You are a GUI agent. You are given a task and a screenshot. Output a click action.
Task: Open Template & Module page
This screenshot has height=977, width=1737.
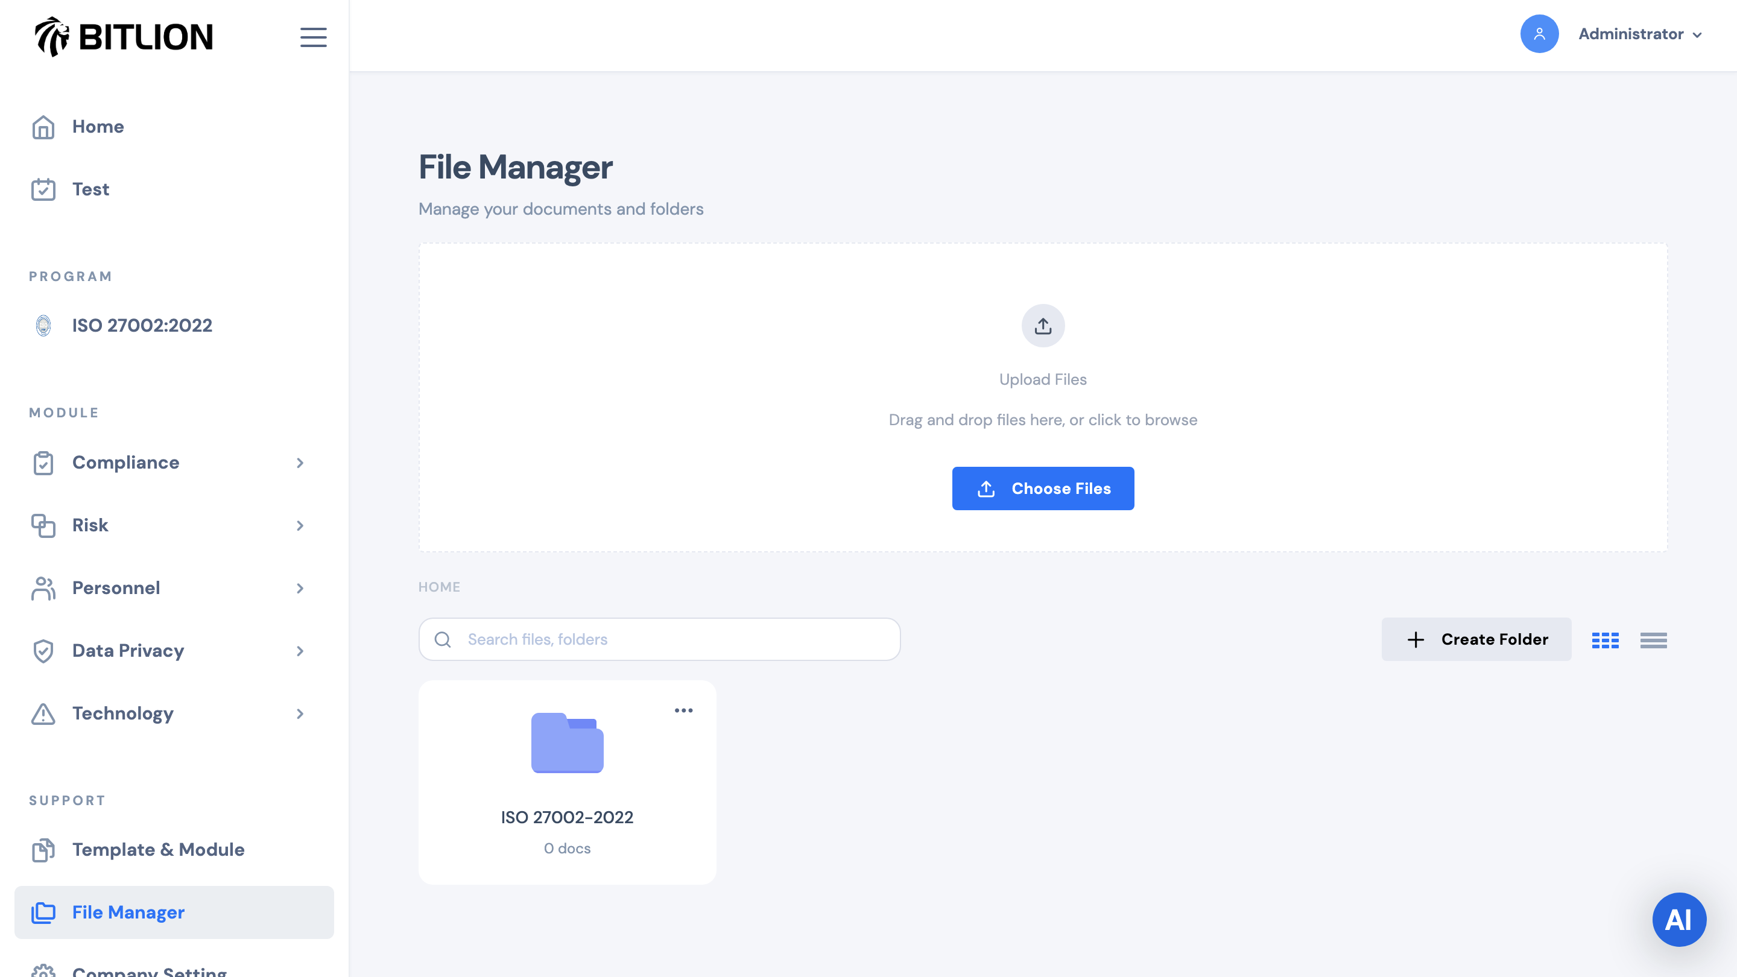pyautogui.click(x=174, y=850)
